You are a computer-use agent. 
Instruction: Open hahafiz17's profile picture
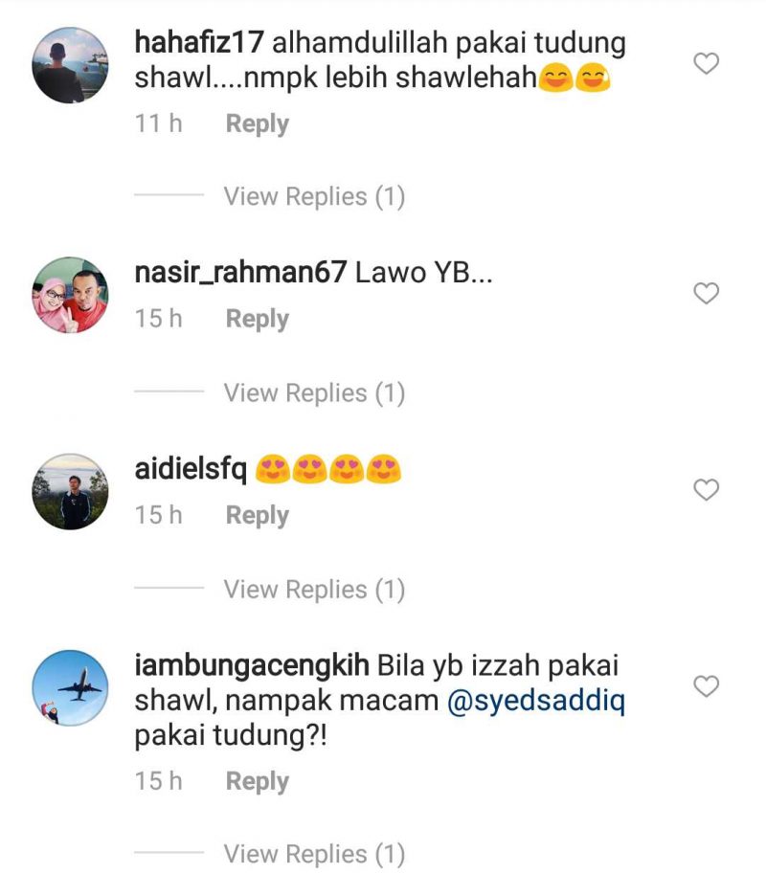70,65
